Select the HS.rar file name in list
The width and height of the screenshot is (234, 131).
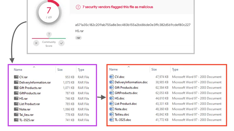[x=23, y=98]
